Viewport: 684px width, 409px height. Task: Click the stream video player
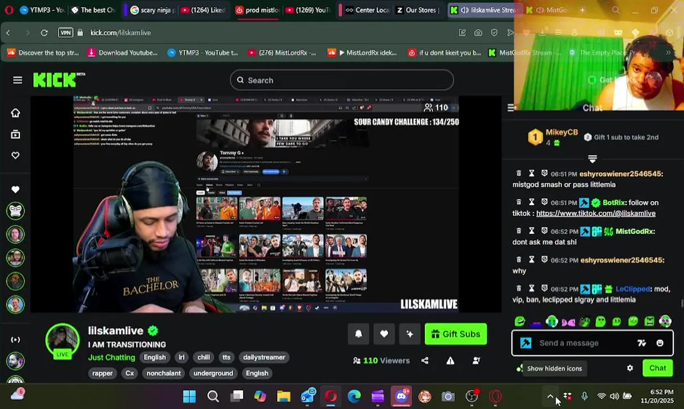266,204
